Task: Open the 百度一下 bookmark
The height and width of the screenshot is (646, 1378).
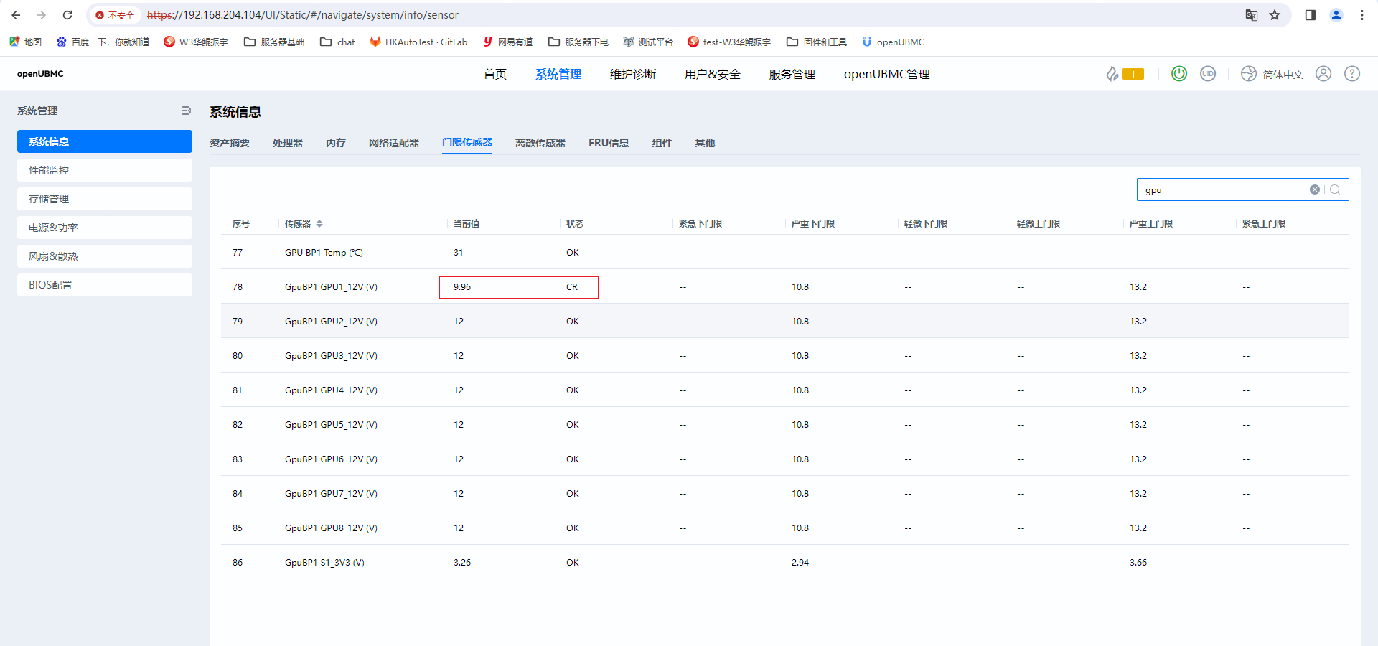Action: [x=103, y=42]
